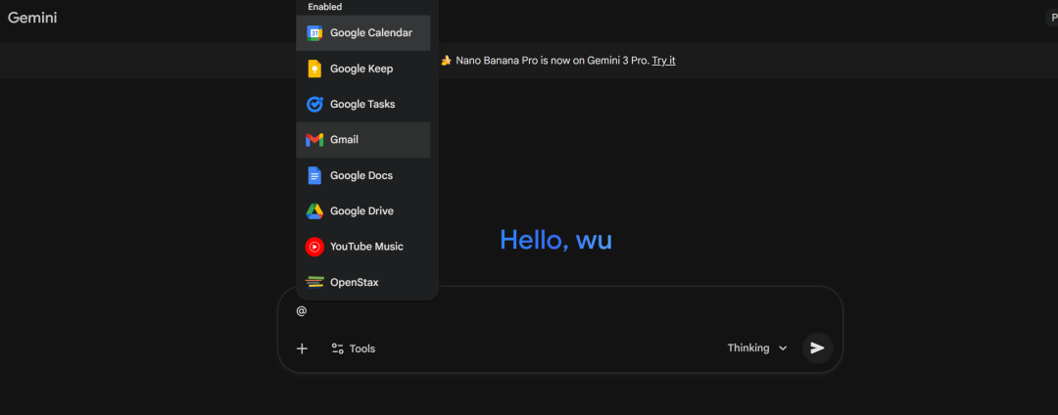The width and height of the screenshot is (1058, 415).
Task: Click the banana emoji in banner
Action: (x=446, y=61)
